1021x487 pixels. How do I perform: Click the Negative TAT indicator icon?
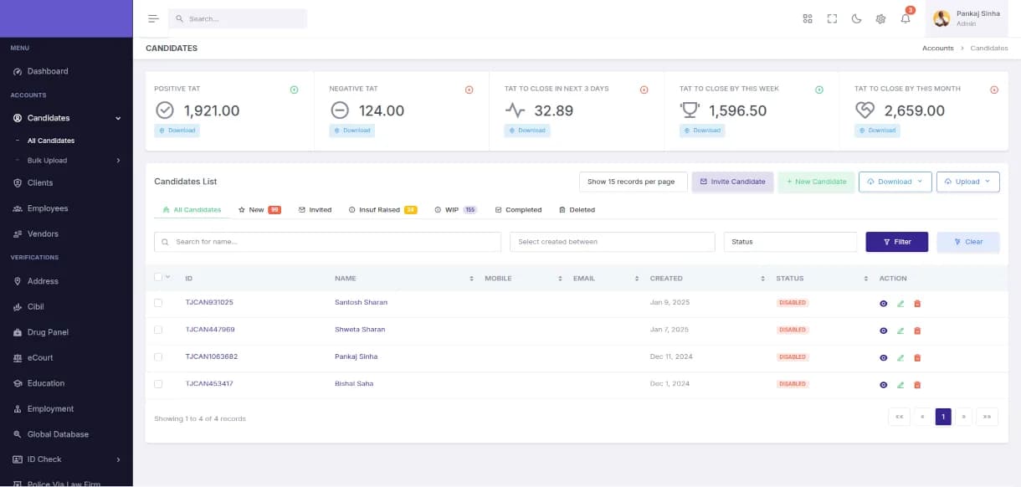click(469, 90)
